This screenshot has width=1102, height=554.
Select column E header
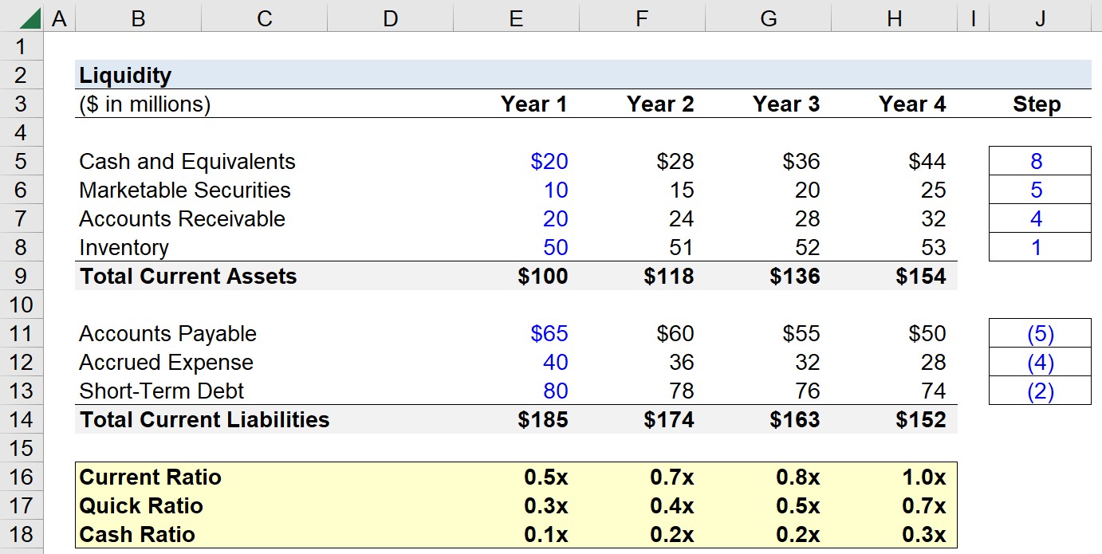click(516, 18)
